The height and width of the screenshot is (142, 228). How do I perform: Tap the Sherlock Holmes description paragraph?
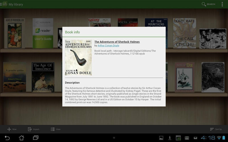tap(113, 95)
